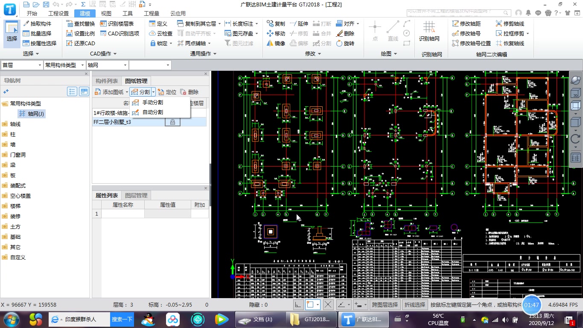Click 按属性选择 select by attribute
Image resolution: width=583 pixels, height=328 pixels.
click(40, 44)
